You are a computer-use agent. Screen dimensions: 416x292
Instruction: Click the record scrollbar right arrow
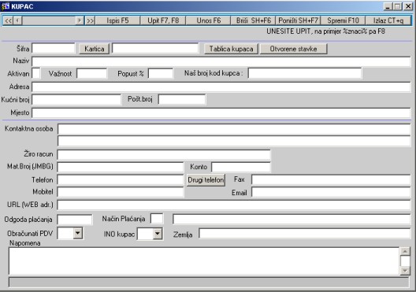tap(80, 20)
